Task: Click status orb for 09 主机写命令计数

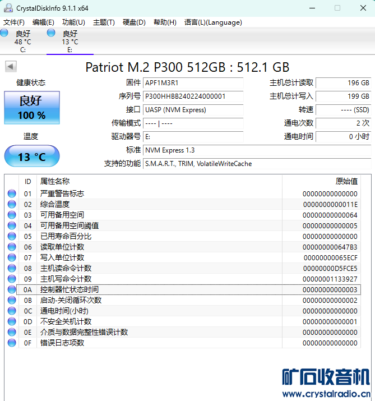Action: point(12,279)
